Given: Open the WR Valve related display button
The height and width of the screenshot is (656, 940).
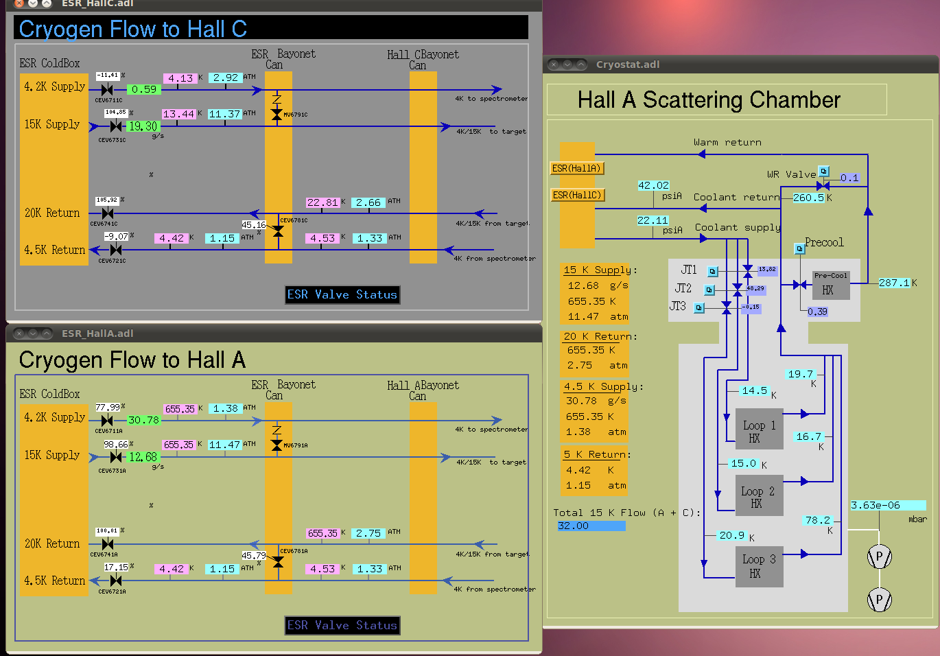Looking at the screenshot, I should (x=824, y=171).
